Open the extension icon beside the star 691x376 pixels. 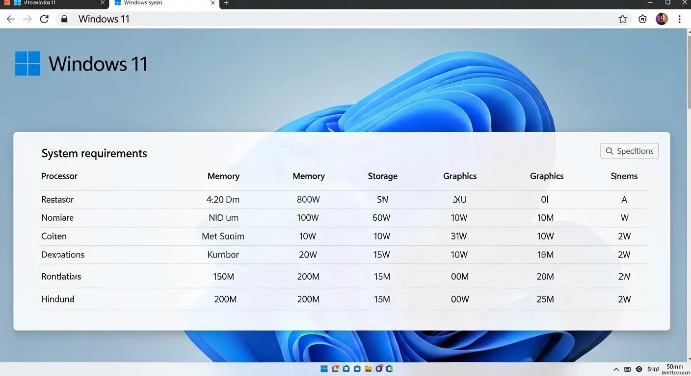tap(642, 19)
